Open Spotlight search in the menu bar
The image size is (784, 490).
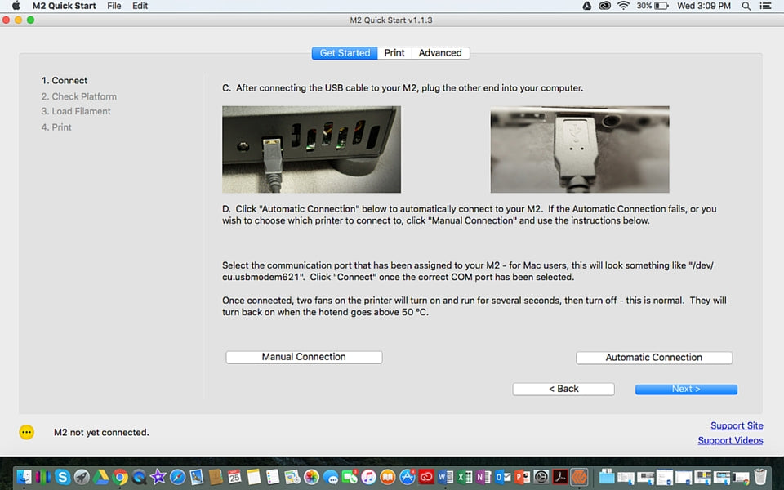coord(746,6)
